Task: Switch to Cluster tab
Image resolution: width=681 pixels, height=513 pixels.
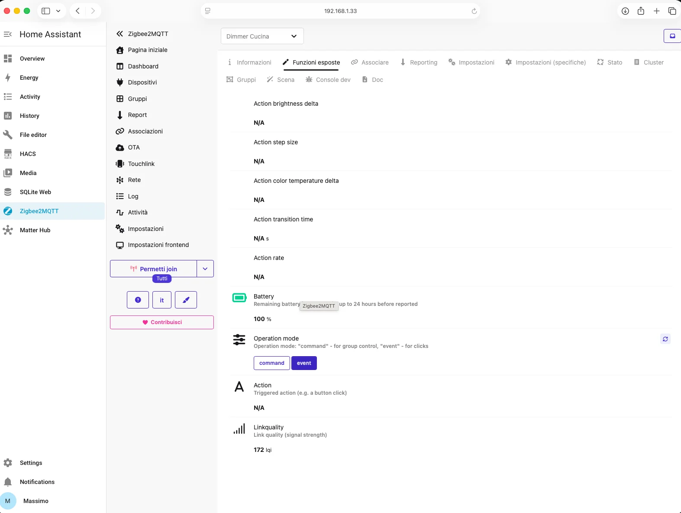Action: (x=649, y=62)
